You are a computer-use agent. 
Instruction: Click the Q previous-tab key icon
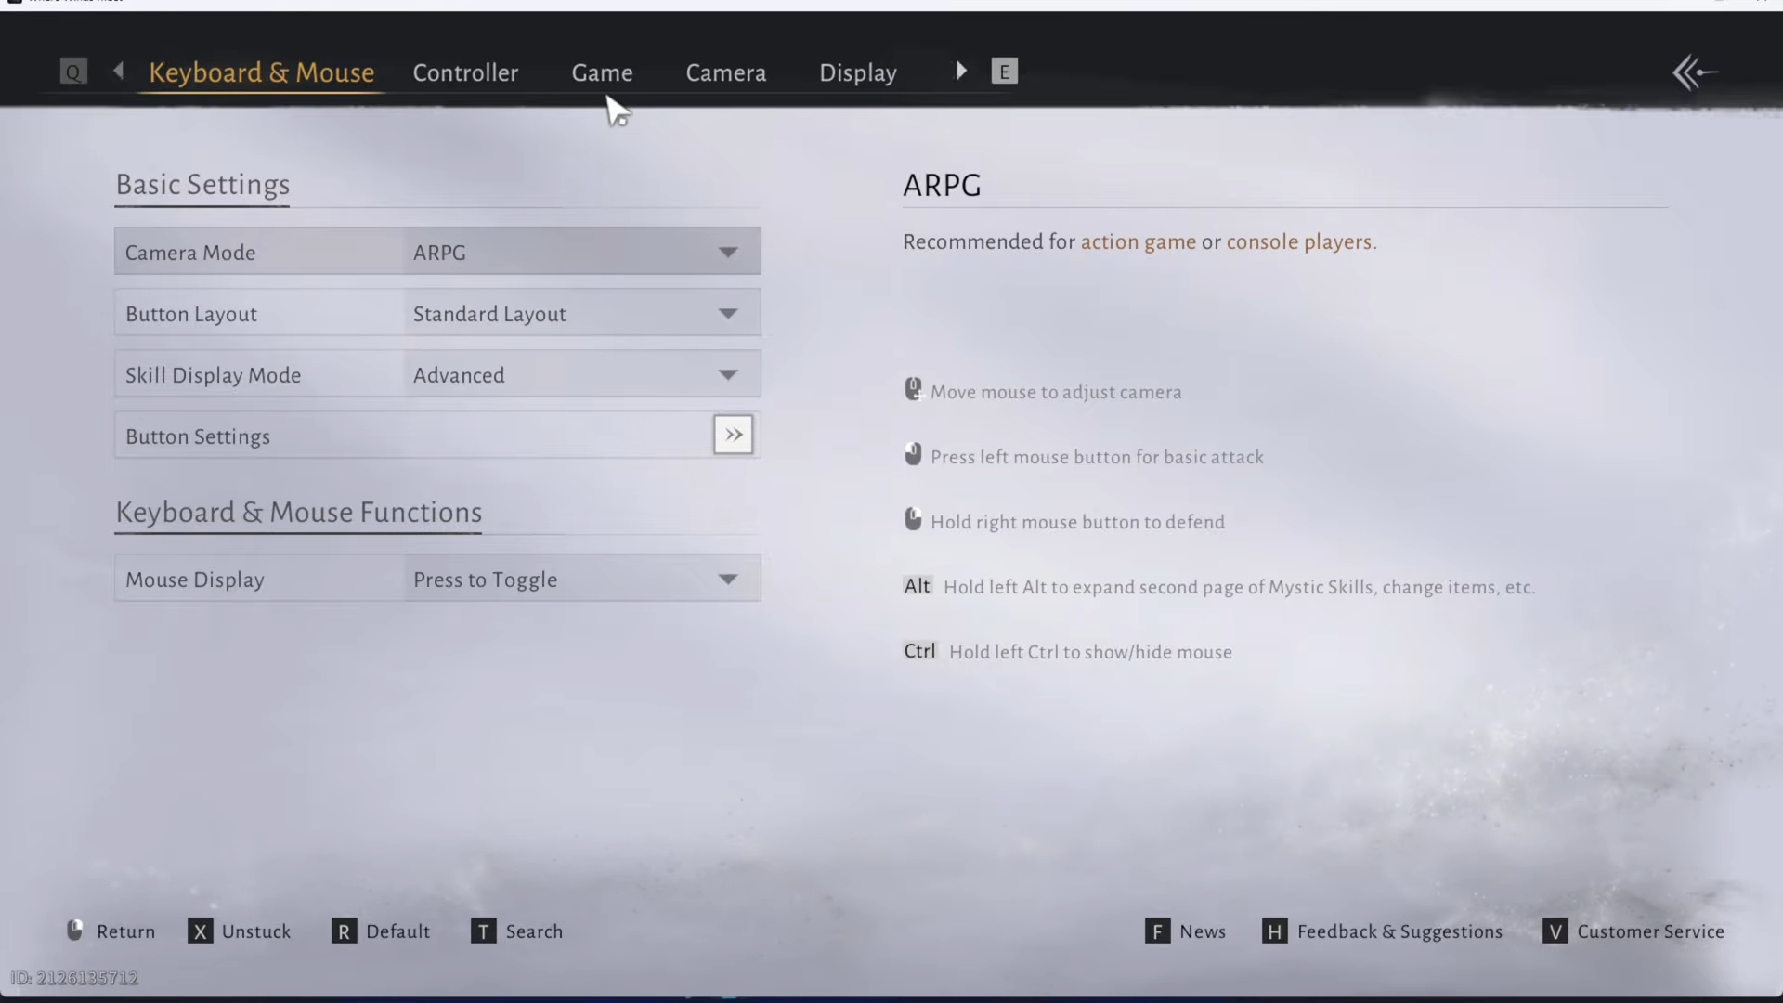coord(73,72)
